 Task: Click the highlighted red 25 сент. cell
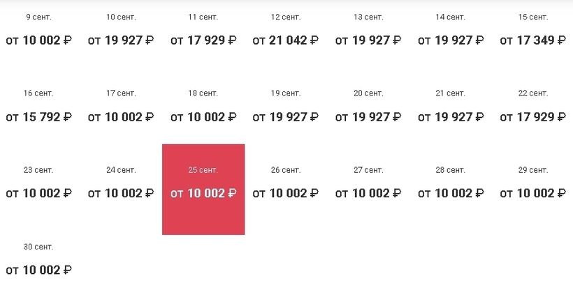203,189
